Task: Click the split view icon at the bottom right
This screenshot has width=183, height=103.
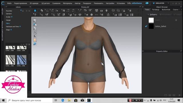Action: 166,95
